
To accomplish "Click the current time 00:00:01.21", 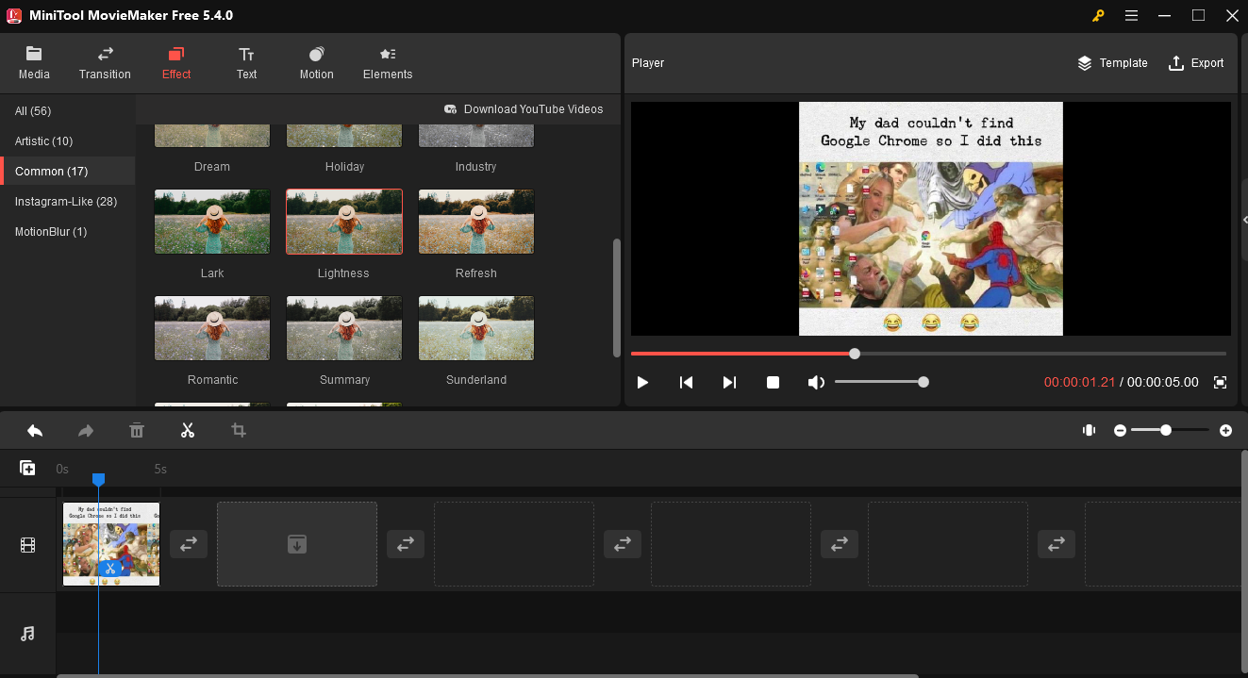I will click(1079, 382).
